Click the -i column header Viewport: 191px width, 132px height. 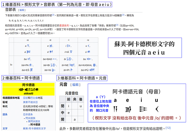pyautogui.click(x=69, y=40)
